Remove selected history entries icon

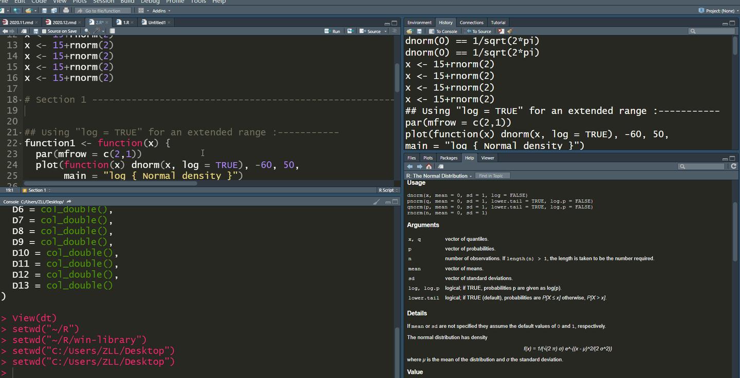pyautogui.click(x=501, y=31)
